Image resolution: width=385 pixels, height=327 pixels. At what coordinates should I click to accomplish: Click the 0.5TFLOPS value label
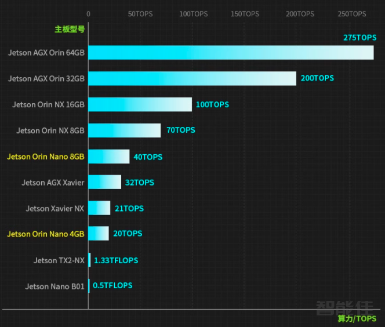112,286
